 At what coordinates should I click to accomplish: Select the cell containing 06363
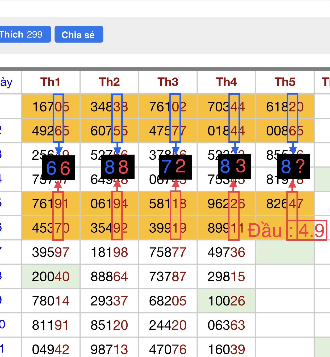point(226,325)
